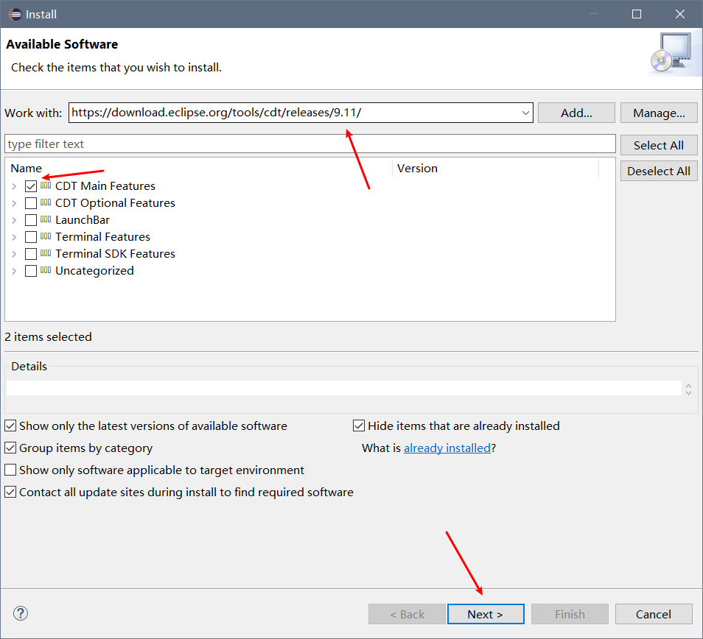Screen dimensions: 703x639
Task: Select the LaunchBar row label
Action: click(x=83, y=220)
